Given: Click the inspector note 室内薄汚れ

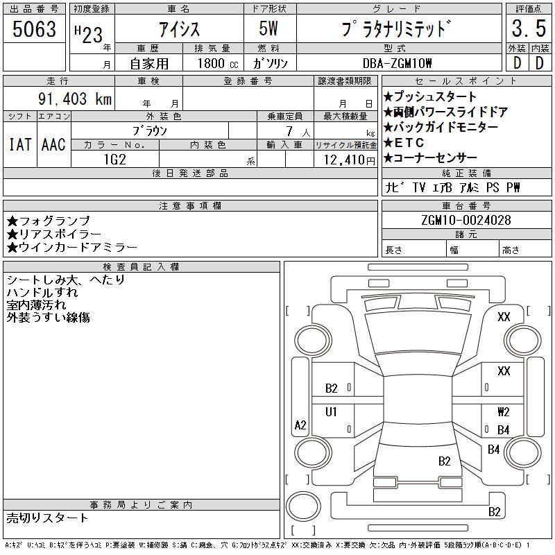Looking at the screenshot, I should 36,305.
